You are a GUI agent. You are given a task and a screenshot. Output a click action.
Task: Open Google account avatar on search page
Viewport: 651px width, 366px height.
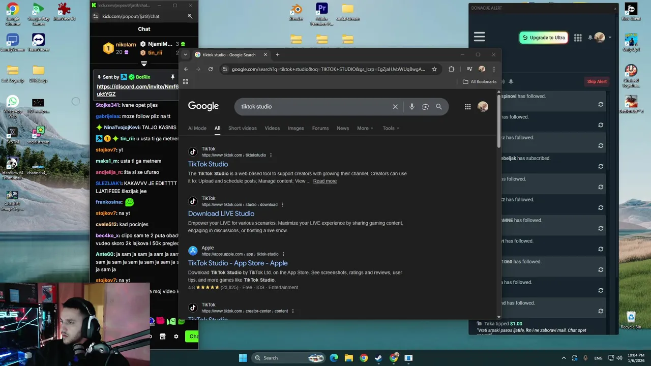pos(483,106)
